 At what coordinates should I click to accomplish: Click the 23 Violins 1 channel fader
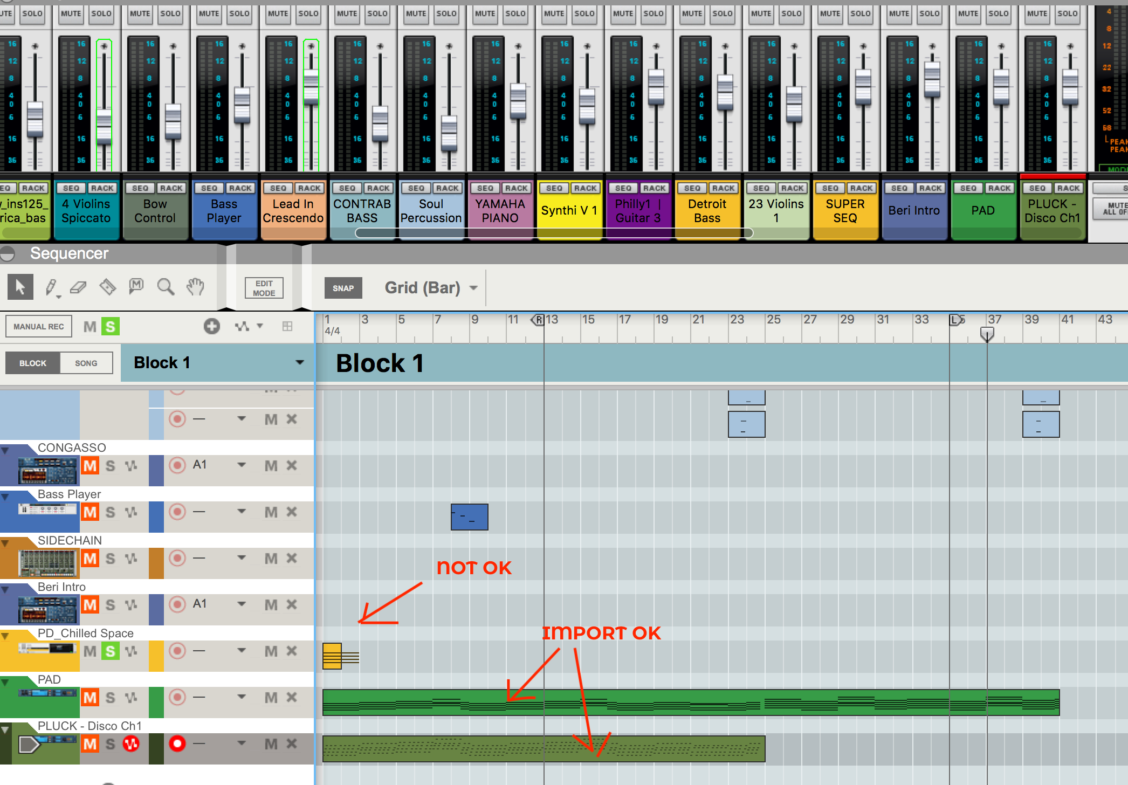pos(794,104)
